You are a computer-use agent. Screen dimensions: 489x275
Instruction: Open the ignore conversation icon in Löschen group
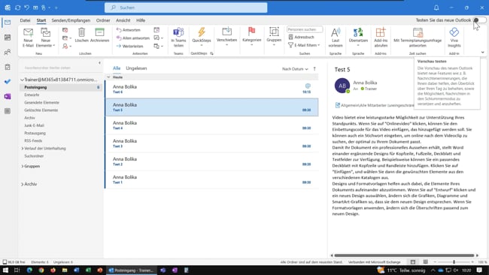(65, 30)
